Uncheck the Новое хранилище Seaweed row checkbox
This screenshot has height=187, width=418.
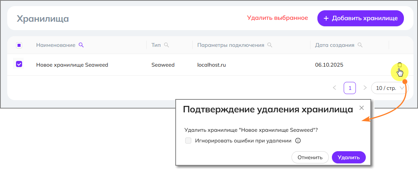click(x=19, y=64)
